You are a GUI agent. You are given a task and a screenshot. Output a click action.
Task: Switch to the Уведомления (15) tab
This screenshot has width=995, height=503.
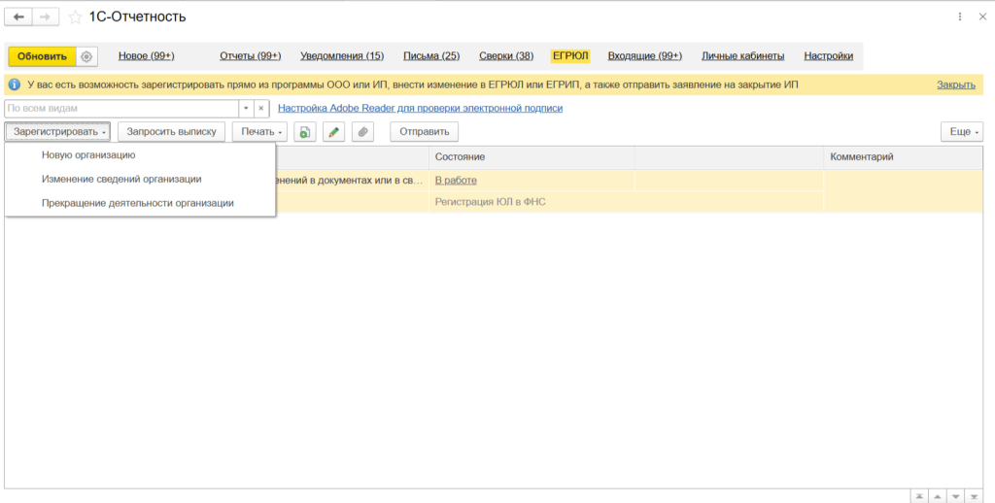click(342, 56)
